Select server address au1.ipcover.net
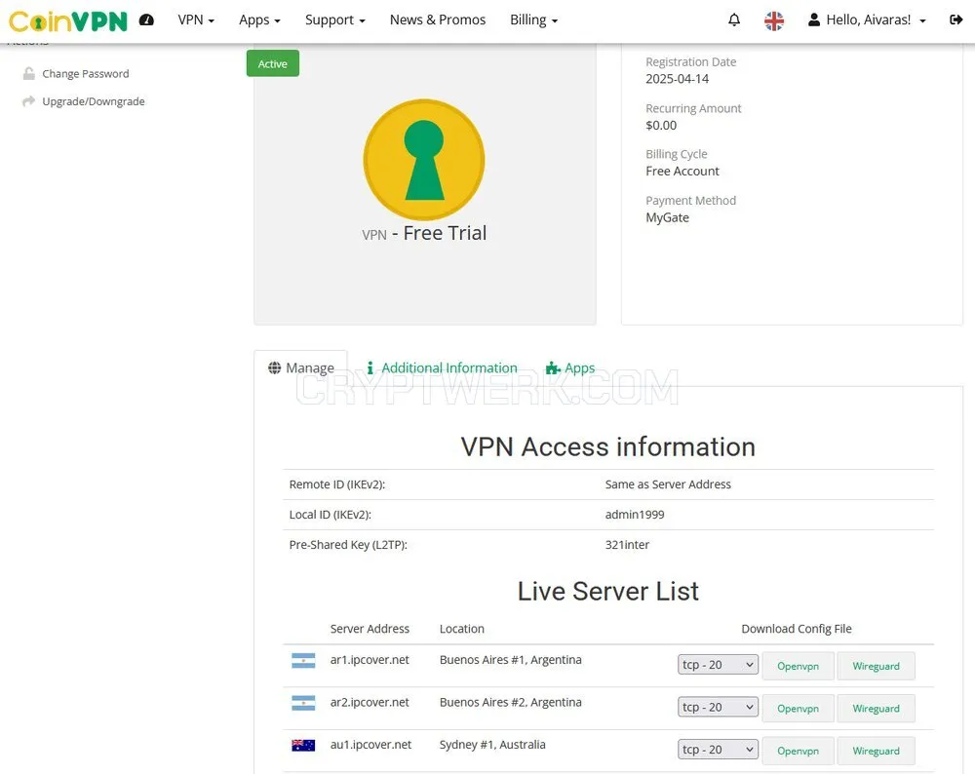975x774 pixels. [370, 744]
